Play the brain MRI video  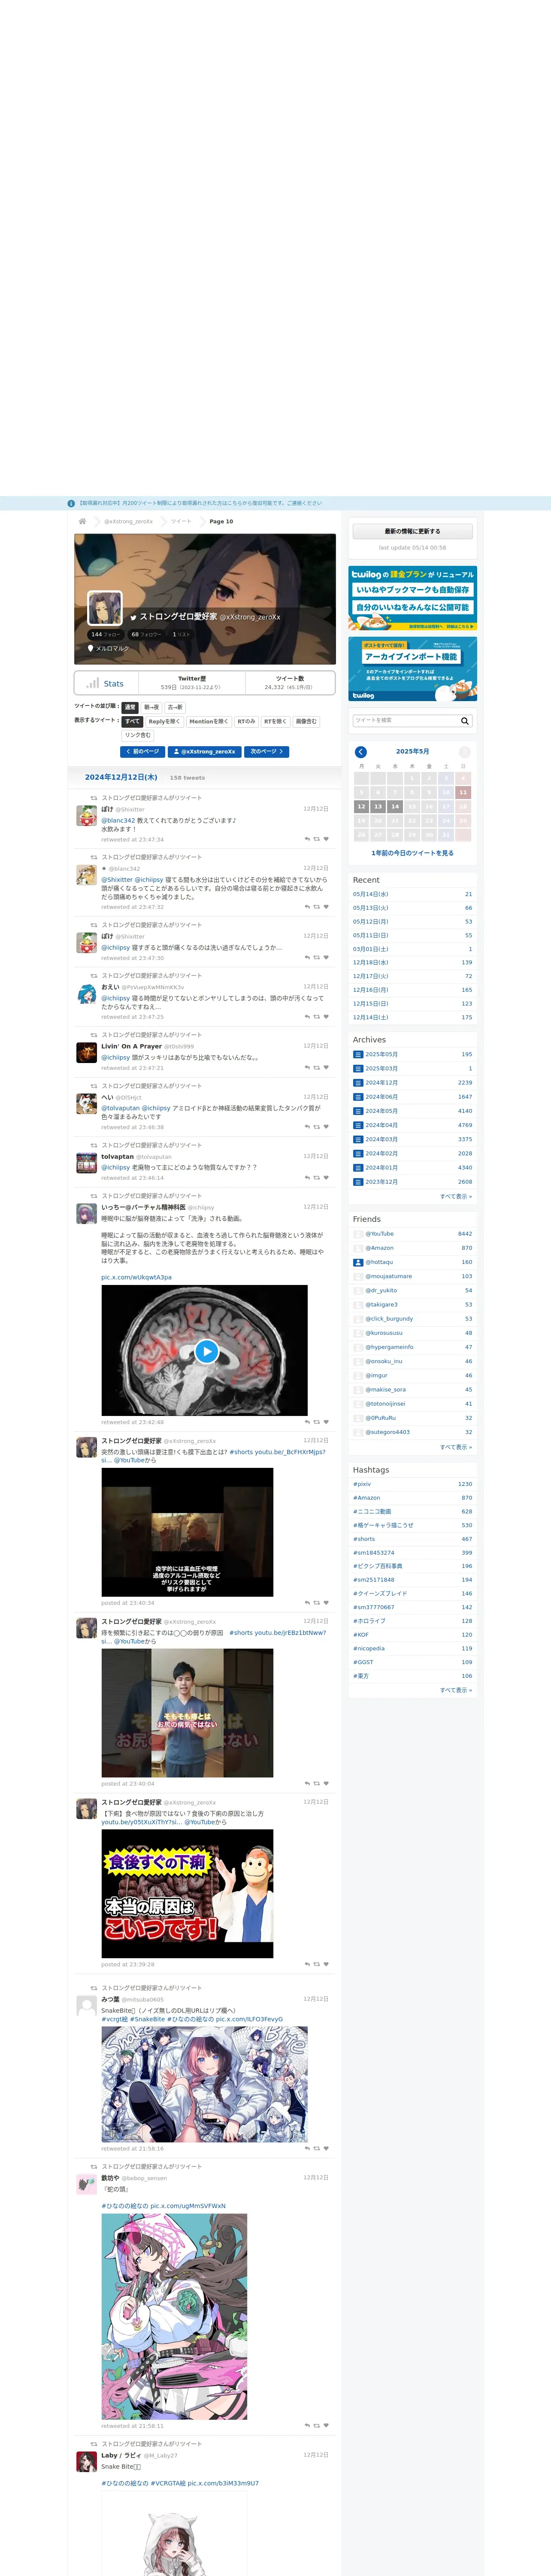tap(206, 1351)
